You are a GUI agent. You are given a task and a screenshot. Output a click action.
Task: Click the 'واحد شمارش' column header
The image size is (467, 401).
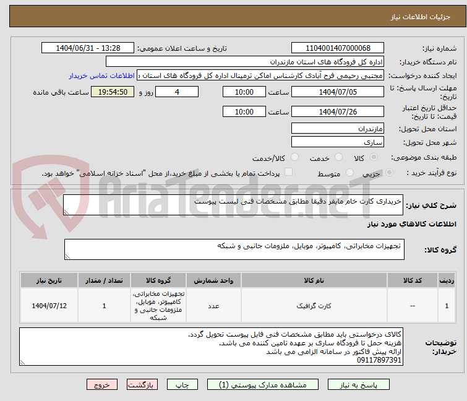[x=213, y=280]
